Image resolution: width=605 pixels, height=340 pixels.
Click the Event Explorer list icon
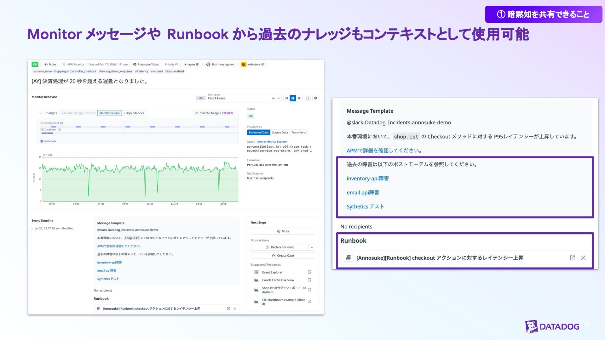click(256, 272)
